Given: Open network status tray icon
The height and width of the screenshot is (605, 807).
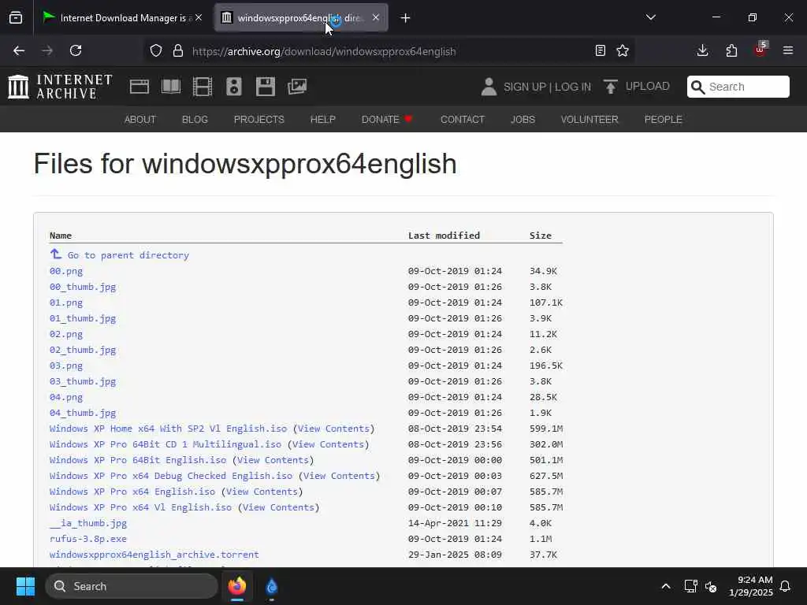Looking at the screenshot, I should click(690, 586).
